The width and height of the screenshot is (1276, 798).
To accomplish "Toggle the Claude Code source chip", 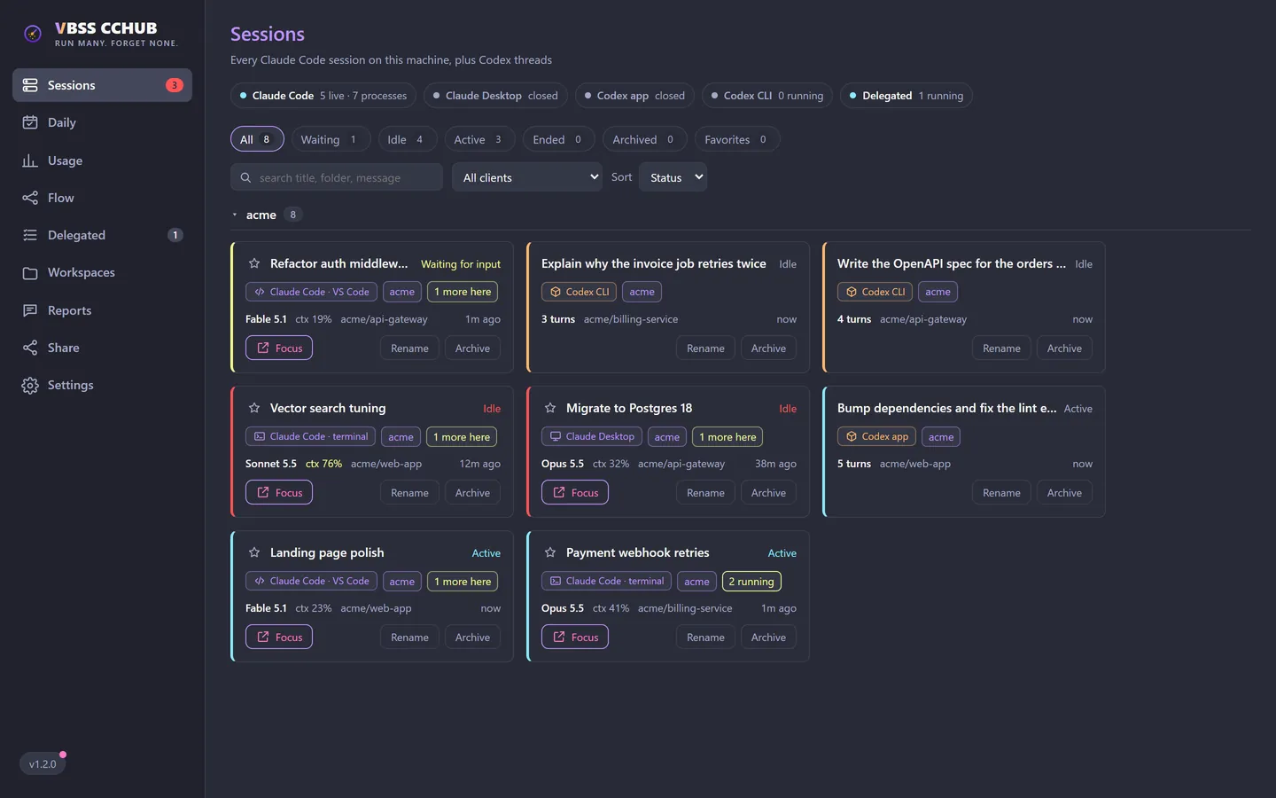I will (323, 96).
